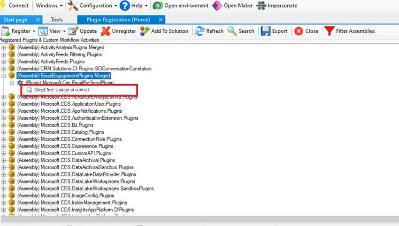Click the Unregister button label
This screenshot has height=226, width=399.
124,31
